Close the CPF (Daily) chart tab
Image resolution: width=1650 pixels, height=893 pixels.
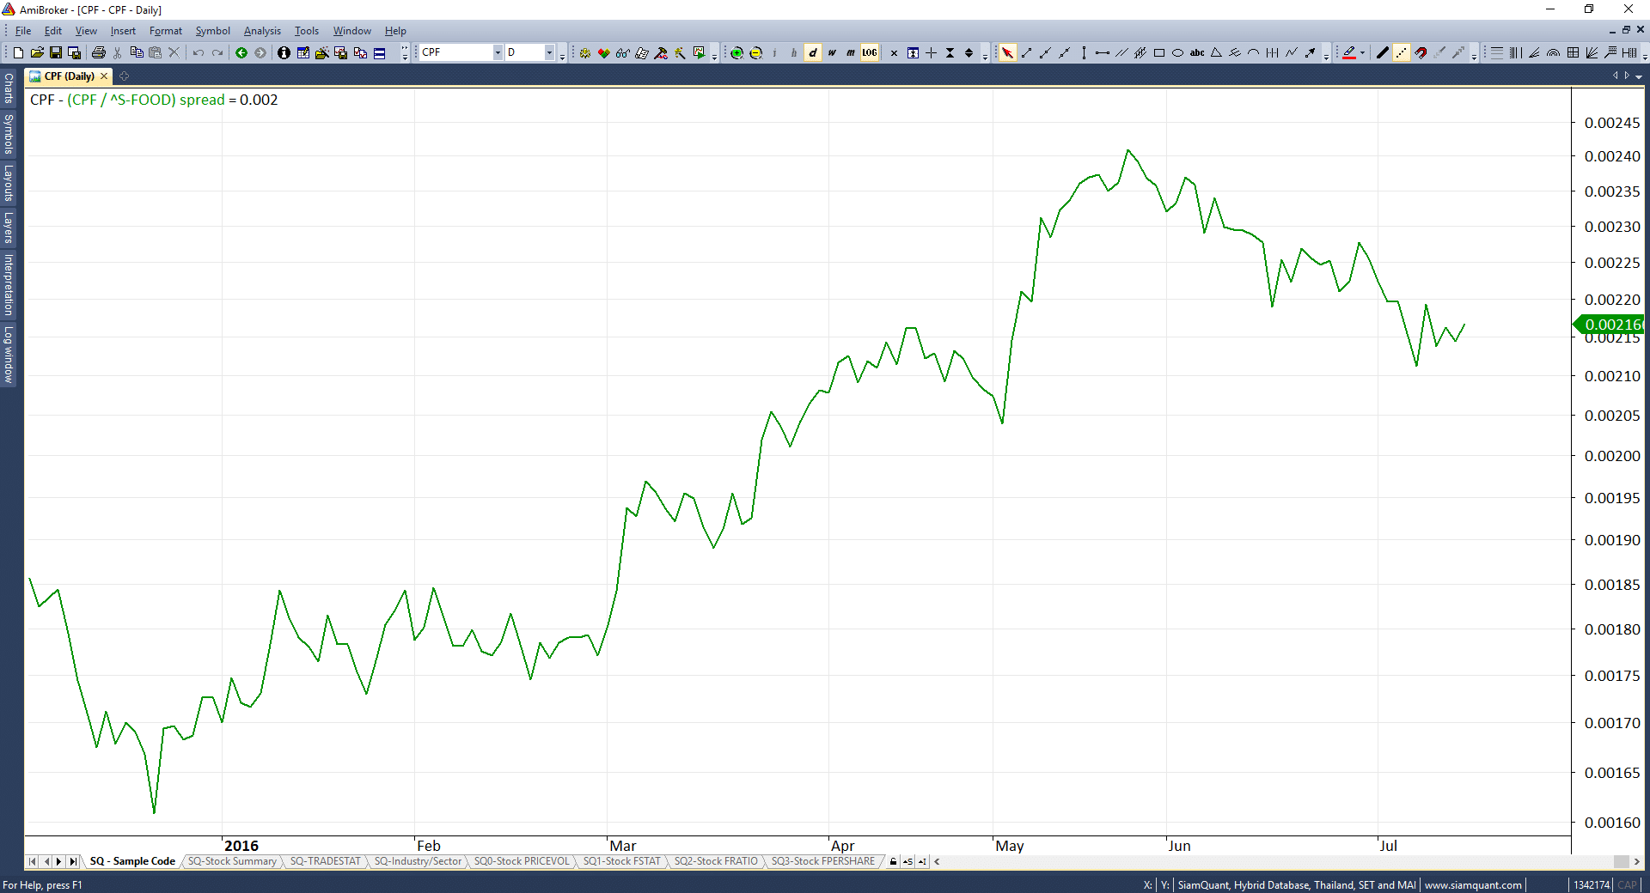click(x=104, y=76)
